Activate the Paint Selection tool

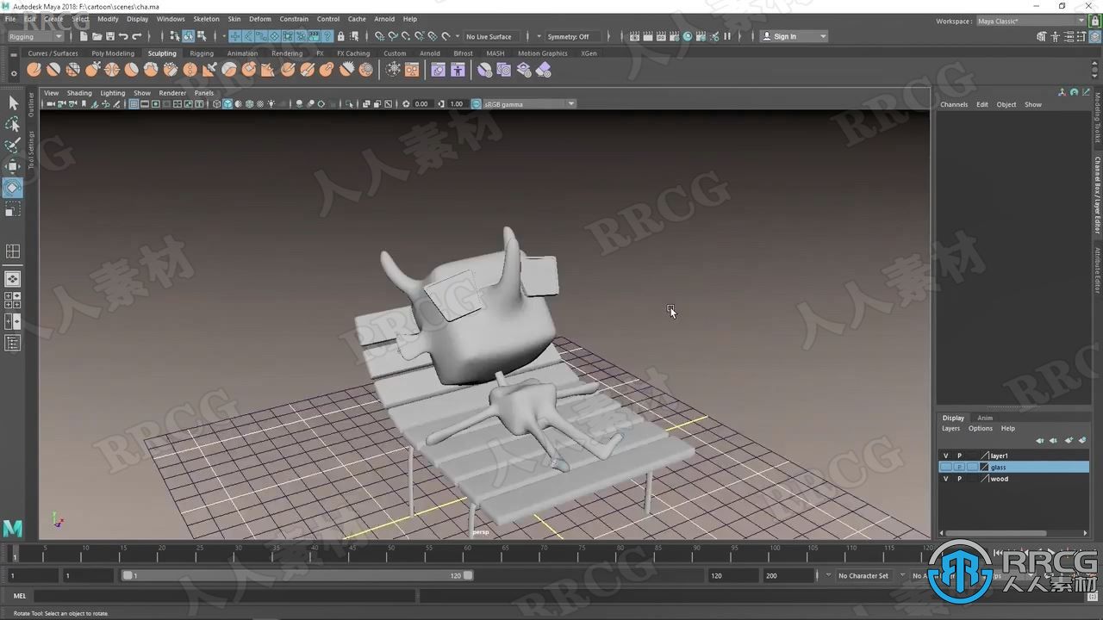click(13, 146)
